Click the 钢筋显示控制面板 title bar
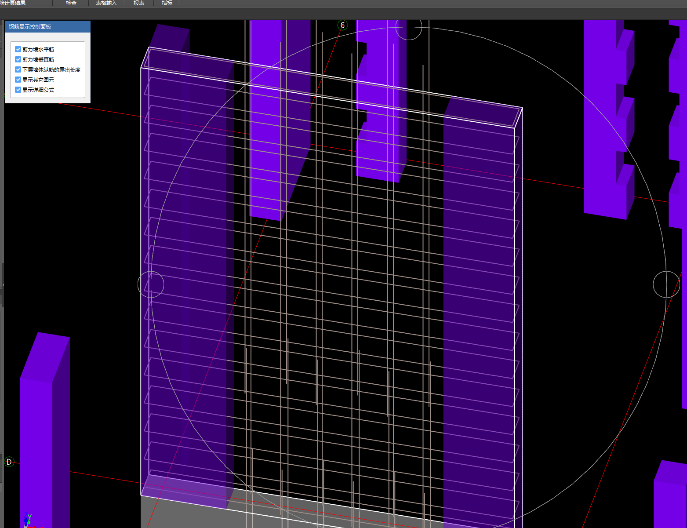Image resolution: width=687 pixels, height=528 pixels. pyautogui.click(x=47, y=26)
